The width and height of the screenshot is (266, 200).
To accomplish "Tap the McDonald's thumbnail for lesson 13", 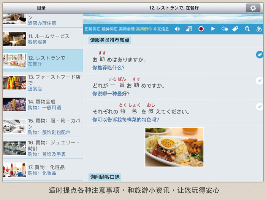I will (14, 83).
